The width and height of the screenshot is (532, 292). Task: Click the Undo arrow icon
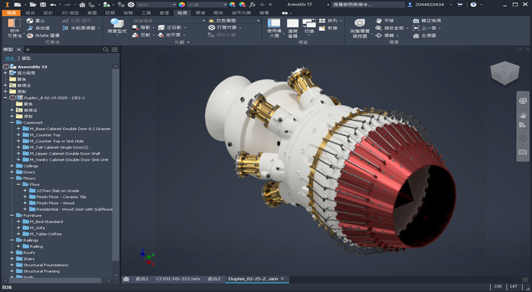click(53, 4)
